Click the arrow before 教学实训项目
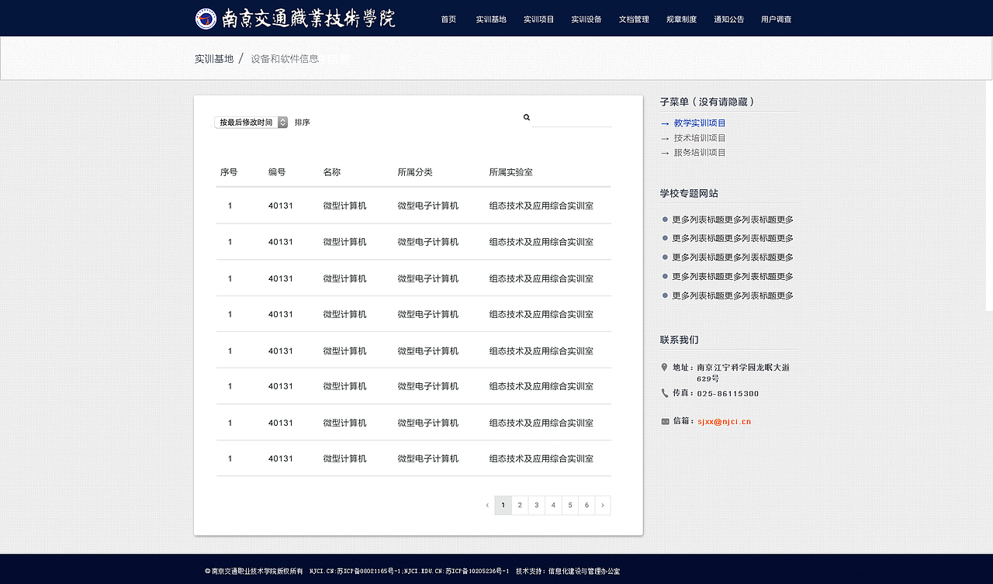The image size is (993, 584). click(665, 123)
